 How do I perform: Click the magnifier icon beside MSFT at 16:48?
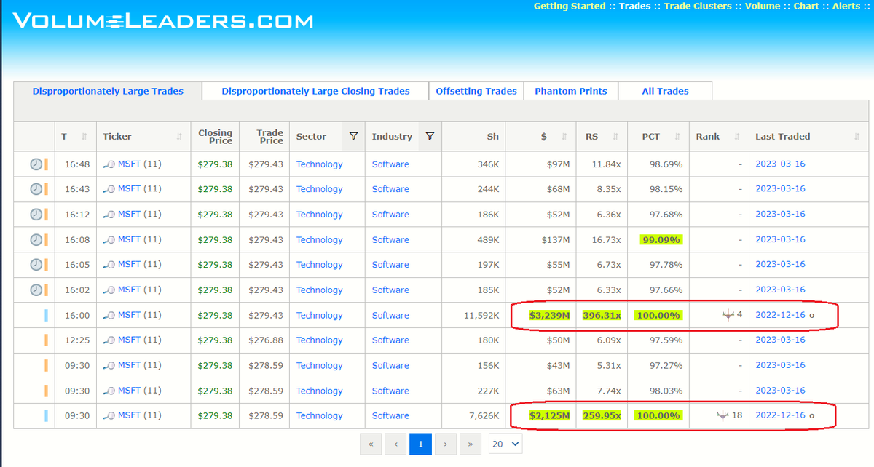pos(109,165)
